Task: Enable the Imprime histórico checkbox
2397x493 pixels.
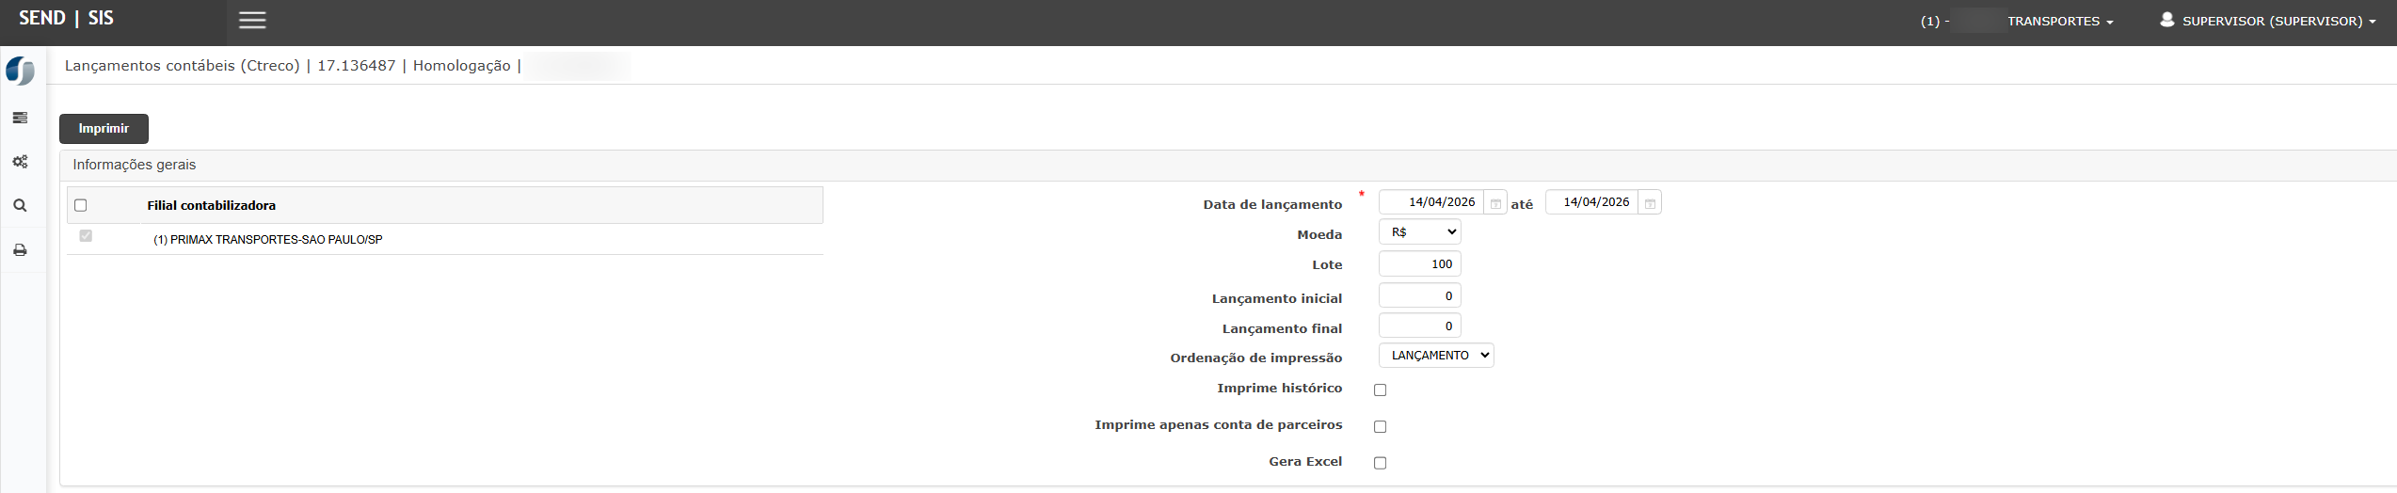Action: click(1380, 390)
